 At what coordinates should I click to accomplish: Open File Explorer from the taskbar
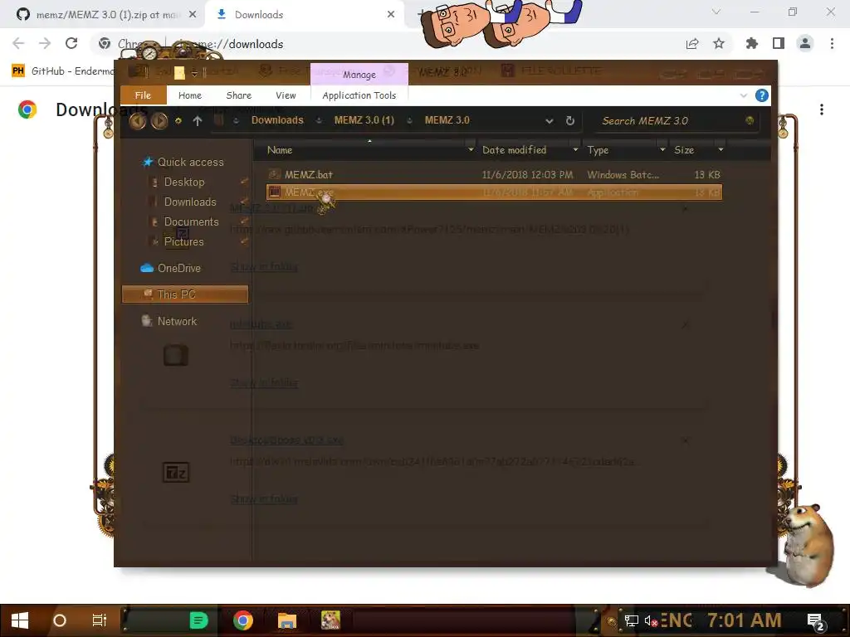click(286, 620)
